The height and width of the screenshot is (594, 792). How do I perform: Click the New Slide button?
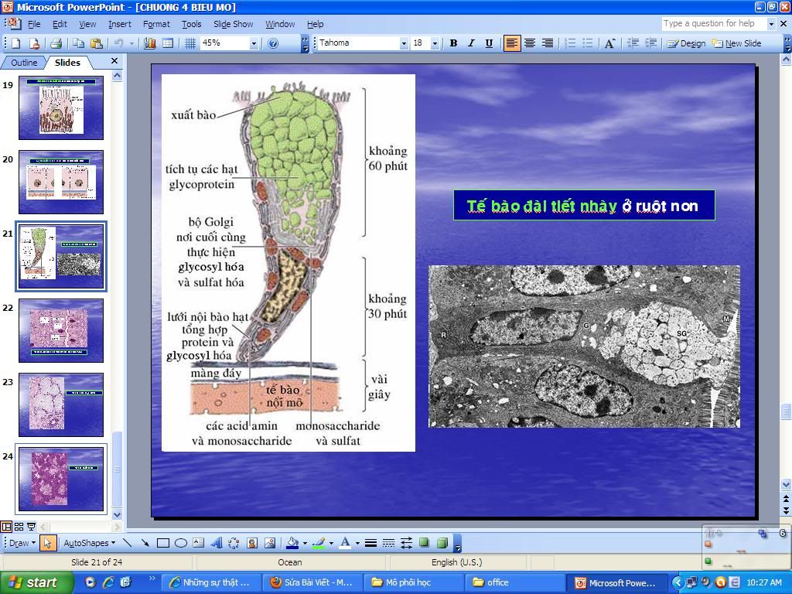[736, 43]
